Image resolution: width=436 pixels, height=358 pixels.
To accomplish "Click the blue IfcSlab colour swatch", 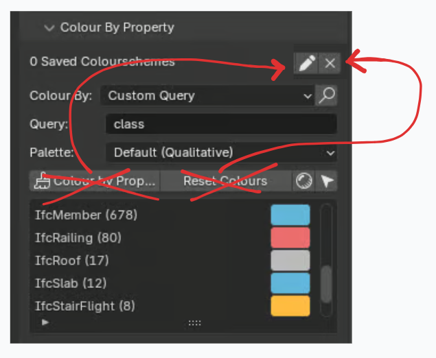I will pos(290,283).
